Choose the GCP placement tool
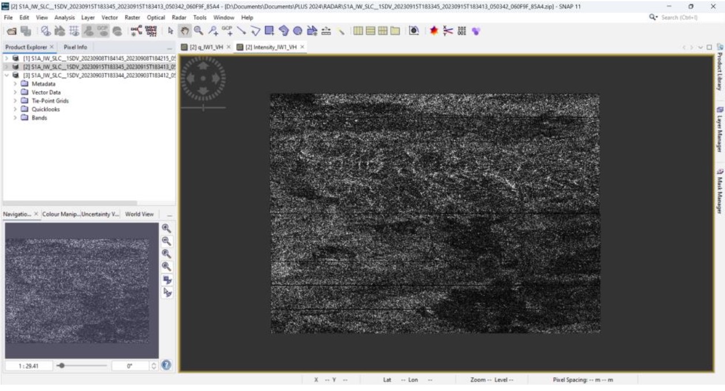Screen dimensions: 725x391 [x=226, y=30]
